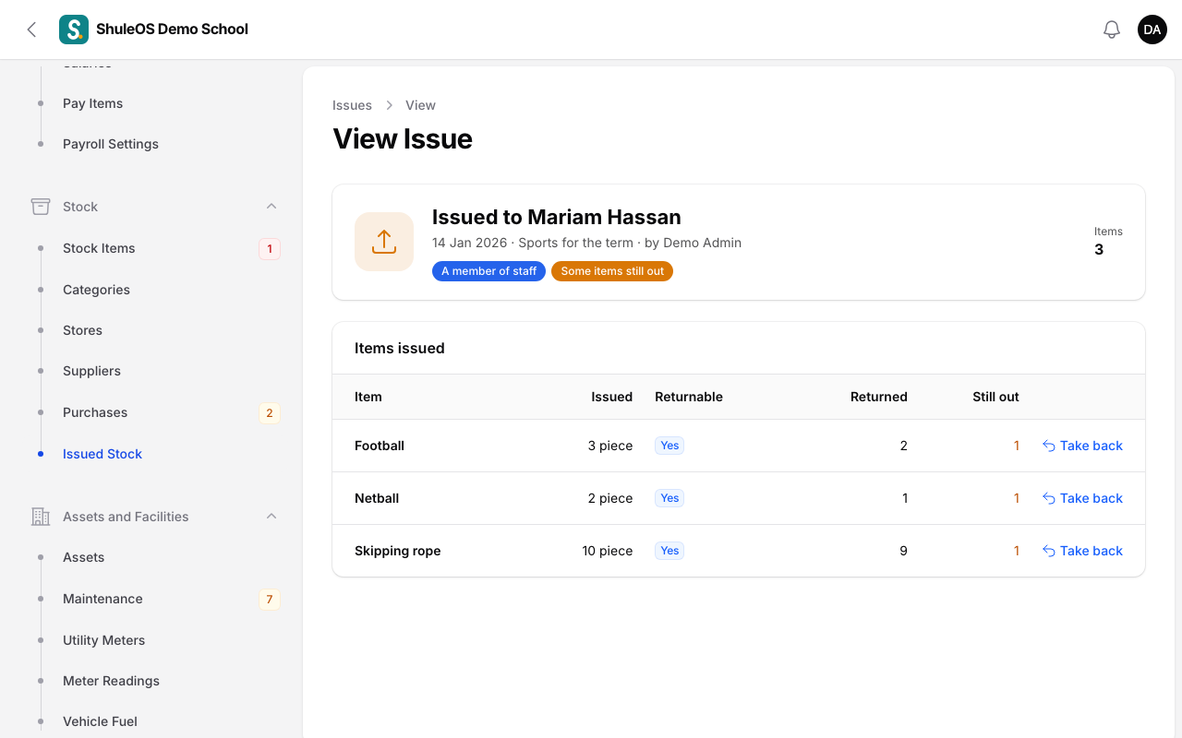Click the Stock Items count badge 1

click(x=270, y=248)
